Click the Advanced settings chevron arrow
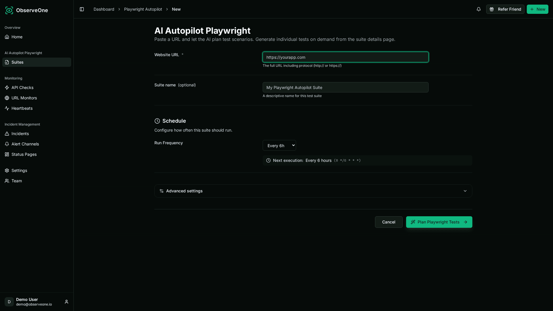Screen dimensions: 553x311 click(x=465, y=191)
